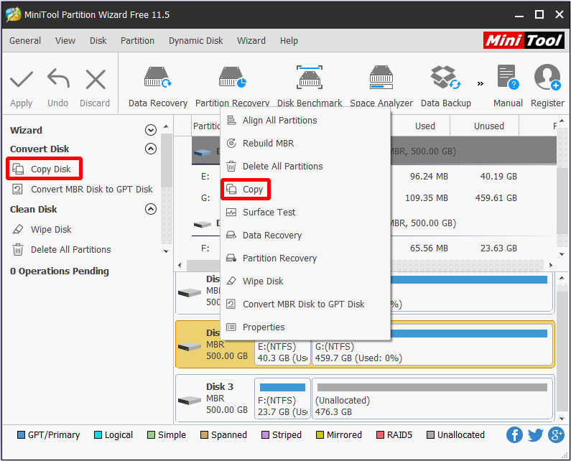The height and width of the screenshot is (461, 571).
Task: Launch the Disk Benchmark tool
Action: pyautogui.click(x=310, y=87)
